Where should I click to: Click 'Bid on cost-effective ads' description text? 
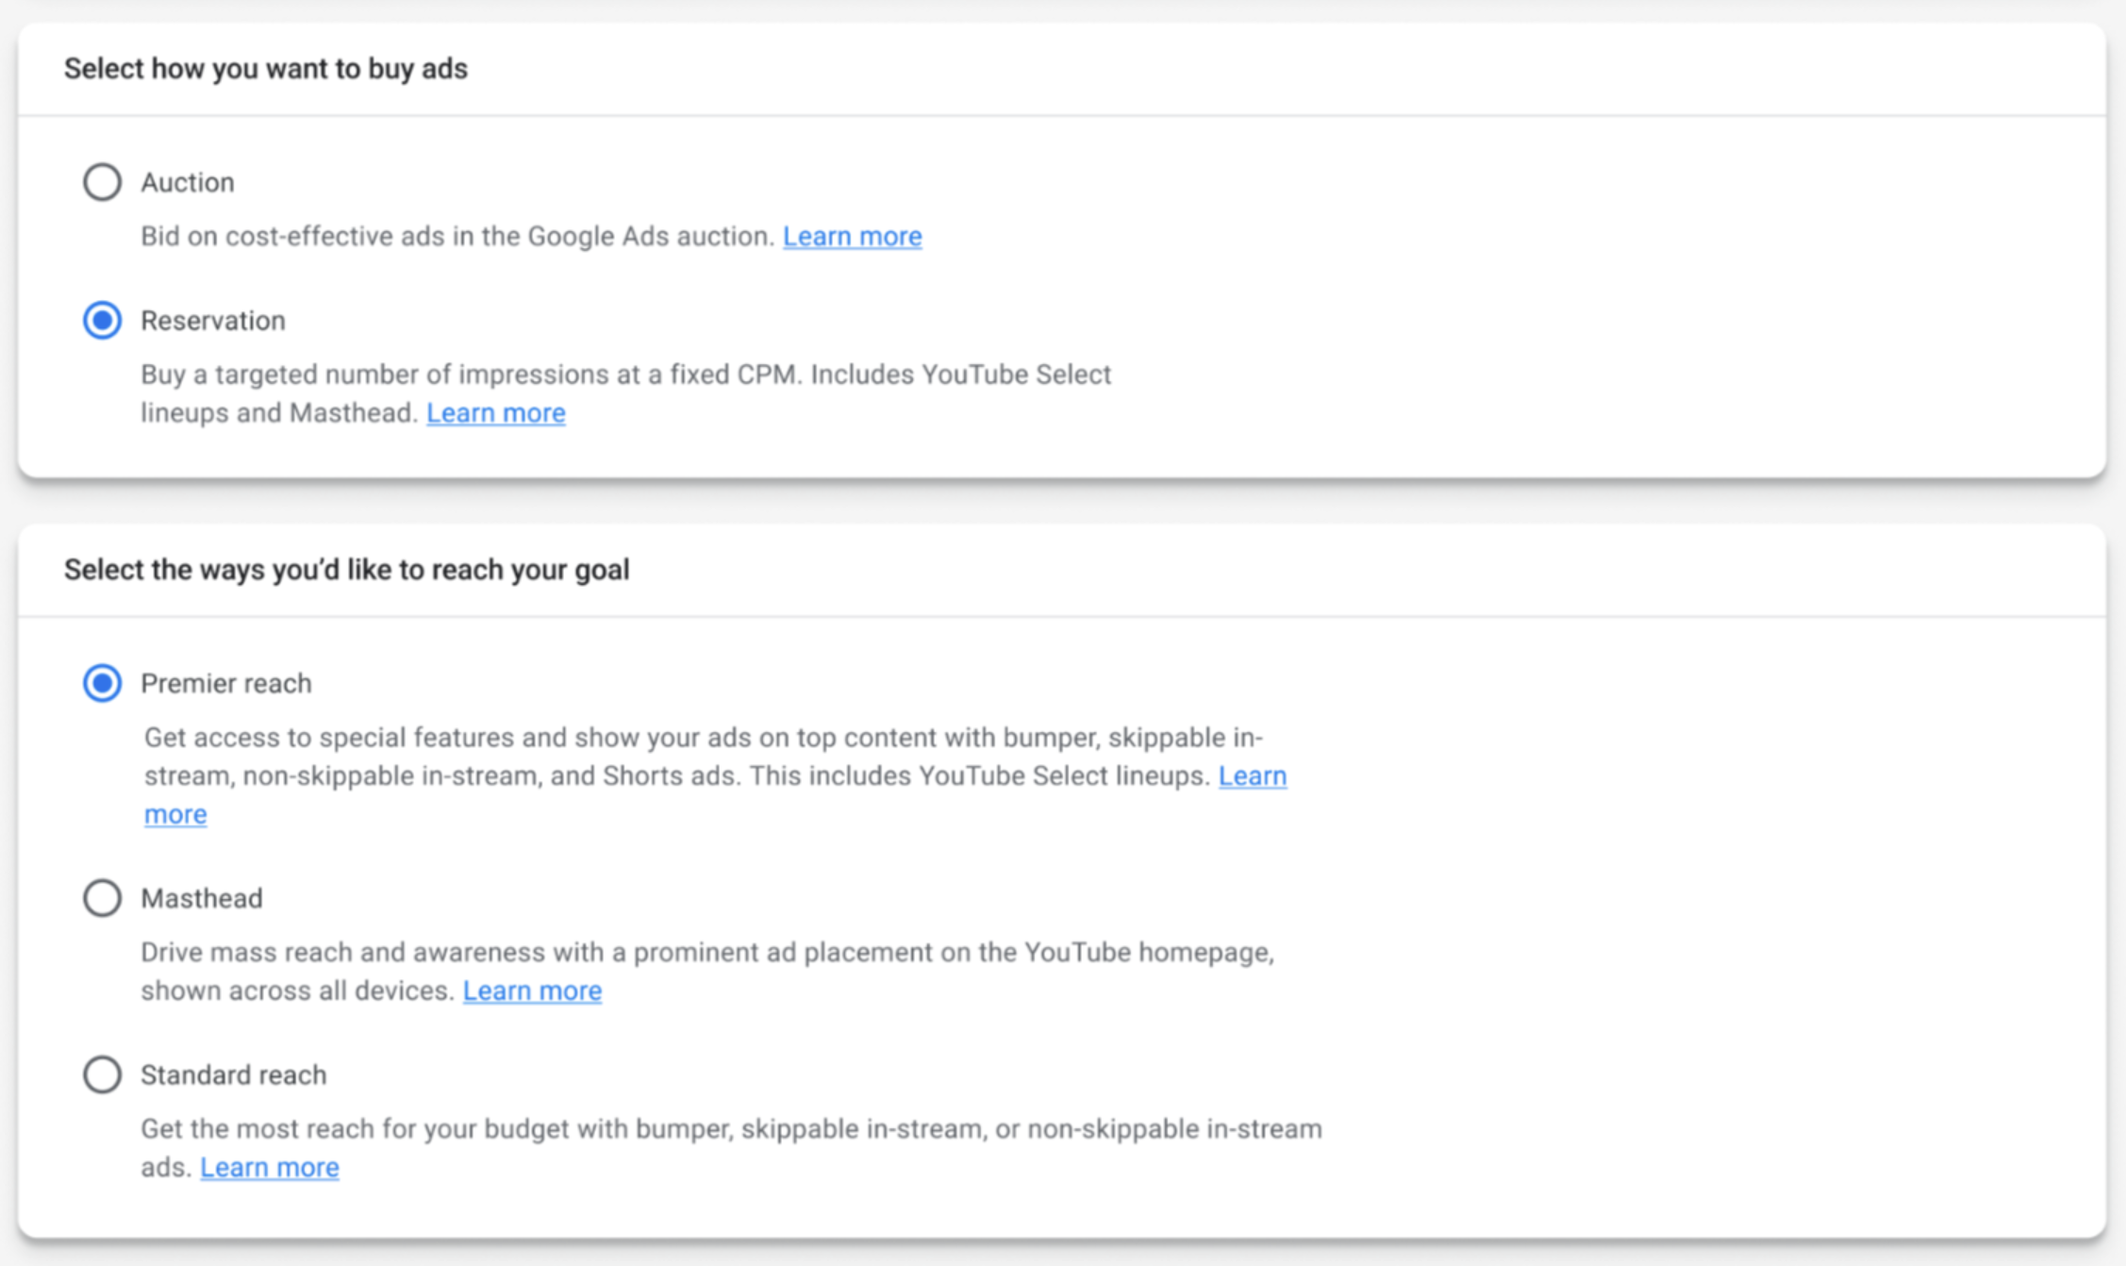tap(458, 236)
